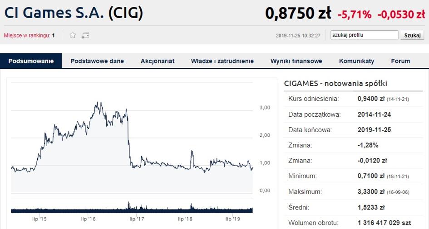Switch to the Podstawowe dane tab
Screen dimensions: 429x229
coord(97,61)
